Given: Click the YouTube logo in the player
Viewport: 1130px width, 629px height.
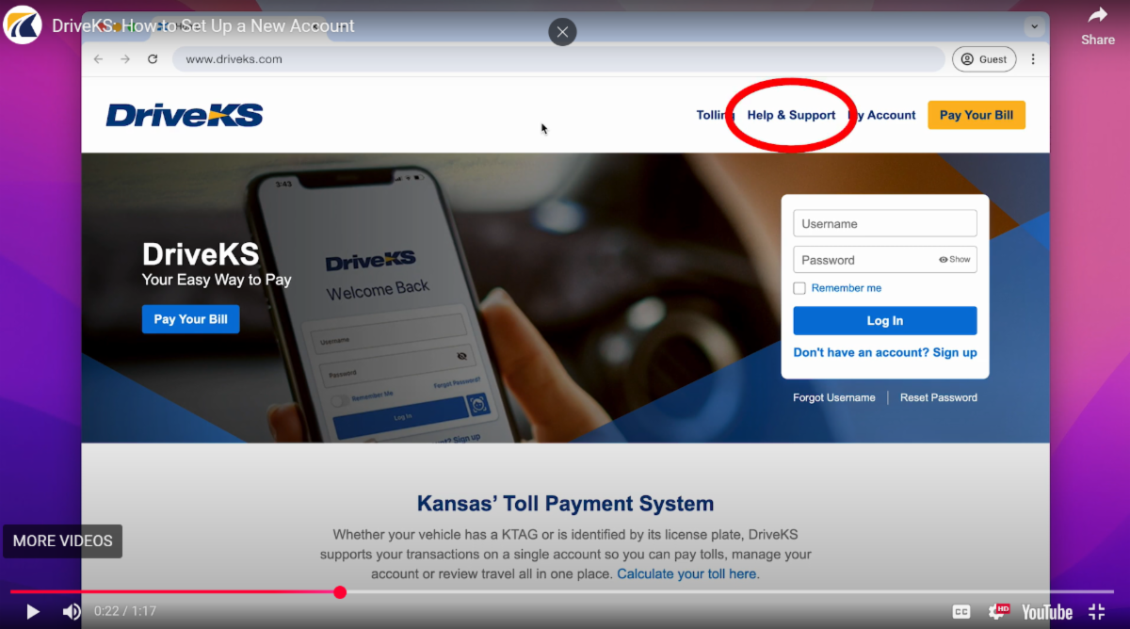Looking at the screenshot, I should (1045, 611).
